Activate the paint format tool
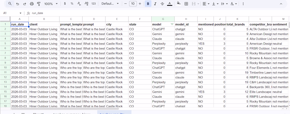 39,4
